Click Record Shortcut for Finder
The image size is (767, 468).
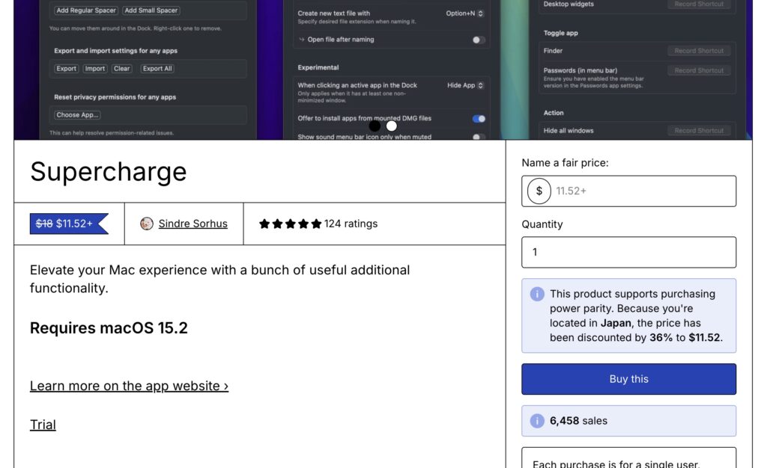point(699,51)
